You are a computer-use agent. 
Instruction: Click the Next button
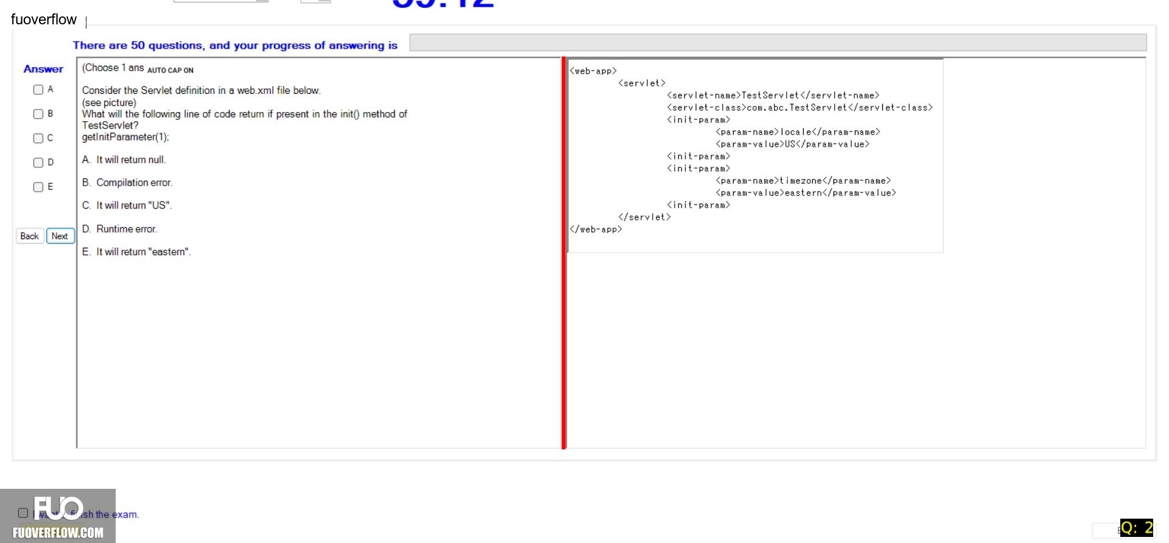click(60, 236)
